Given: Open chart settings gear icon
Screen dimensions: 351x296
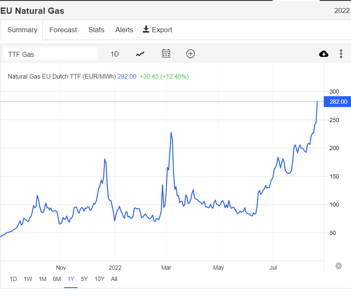Looking at the screenshot, I should coord(338,266).
